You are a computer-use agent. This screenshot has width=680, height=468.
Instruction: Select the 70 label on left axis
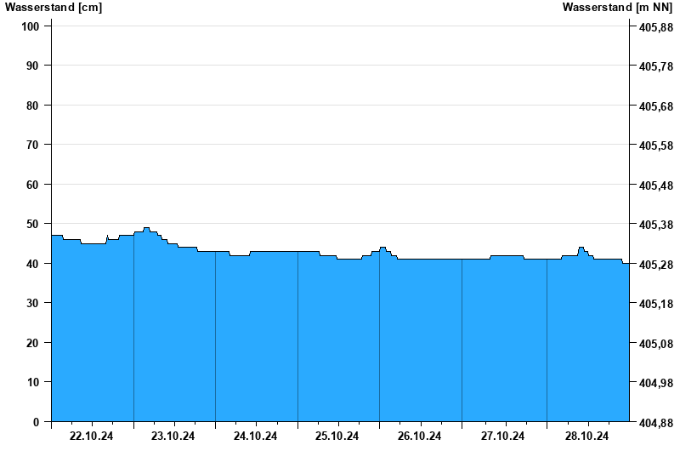click(x=32, y=145)
